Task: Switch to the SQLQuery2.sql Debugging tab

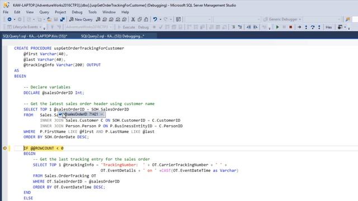Action: [x=112, y=36]
